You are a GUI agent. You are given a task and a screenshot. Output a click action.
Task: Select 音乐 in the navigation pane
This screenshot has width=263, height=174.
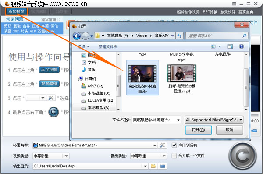[89, 70]
